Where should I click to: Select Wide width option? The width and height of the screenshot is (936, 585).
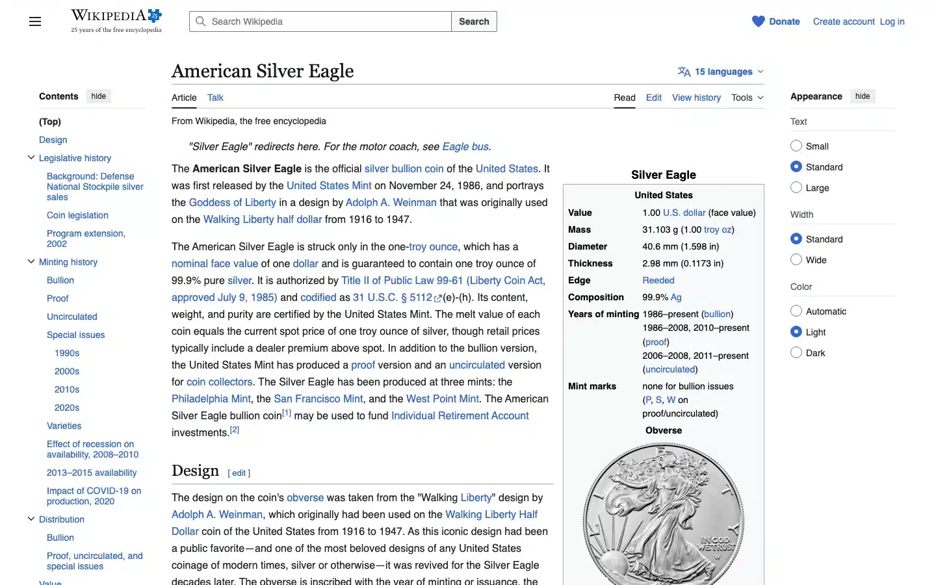pyautogui.click(x=796, y=259)
